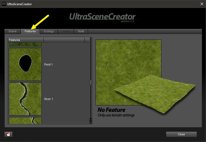The width and height of the screenshot is (206, 142).
Task: Click the greyed-out Water tab
Action: pos(66,31)
